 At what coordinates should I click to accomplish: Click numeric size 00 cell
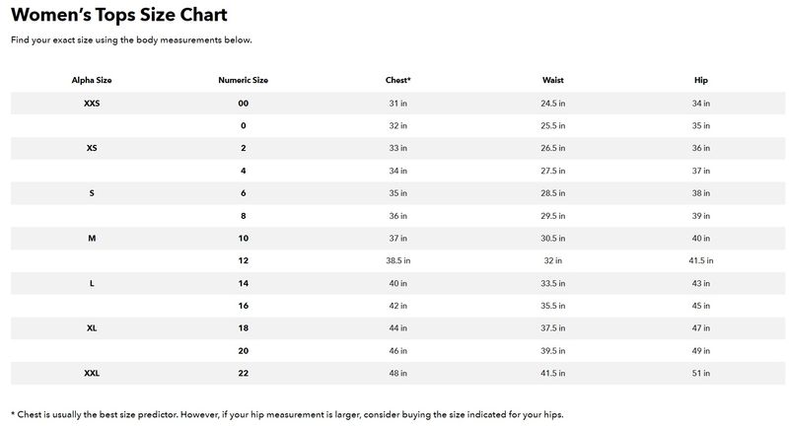click(243, 103)
